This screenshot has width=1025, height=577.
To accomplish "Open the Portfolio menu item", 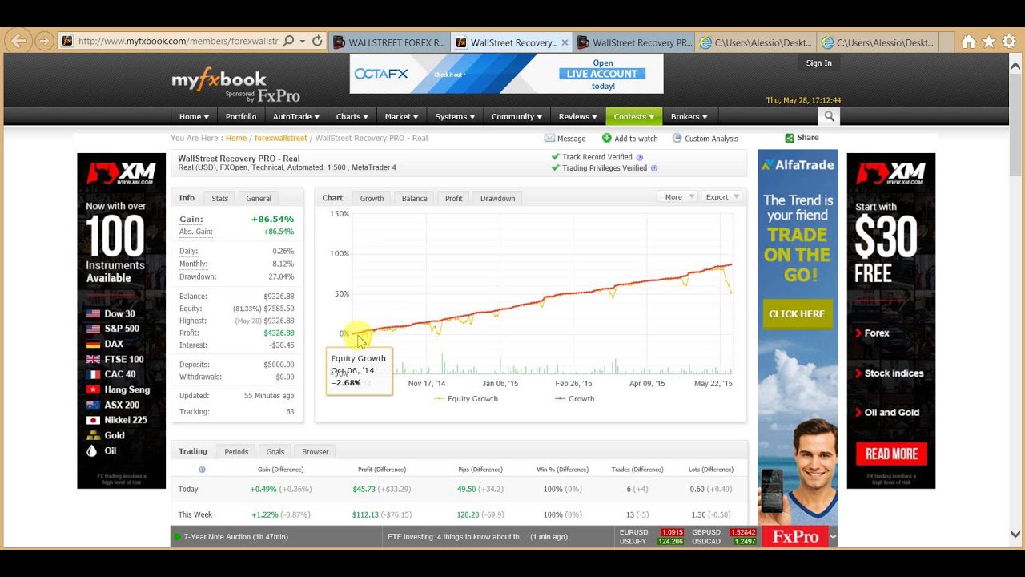I will coord(241,116).
